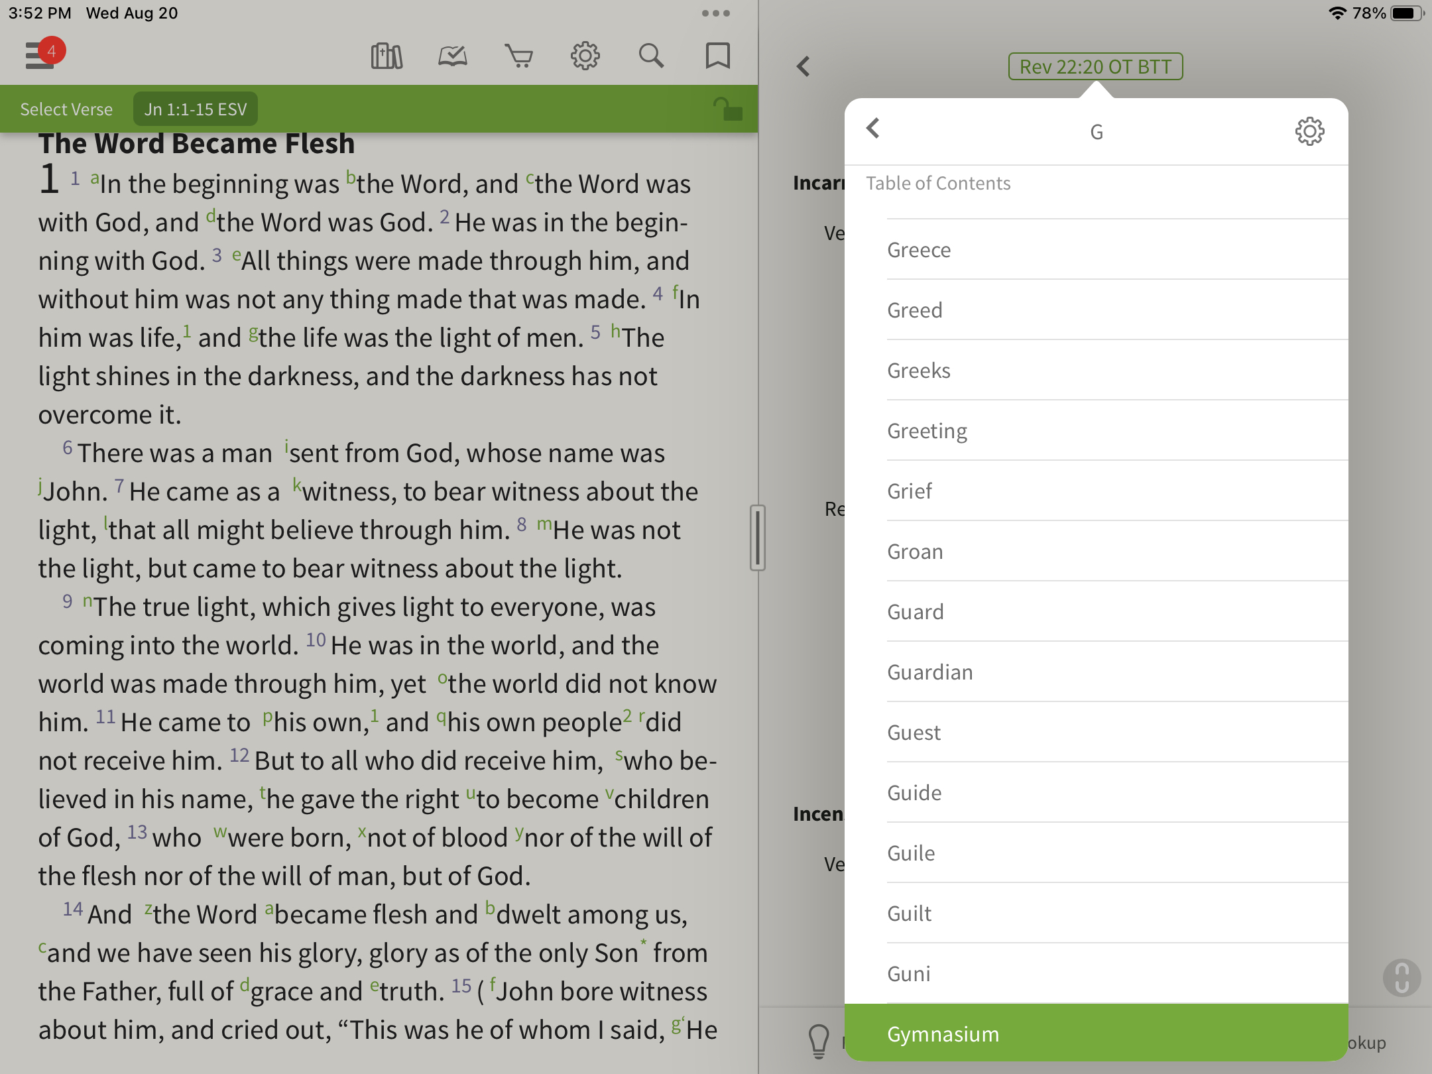This screenshot has width=1432, height=1074.
Task: Open the Library books icon
Action: pyautogui.click(x=387, y=56)
